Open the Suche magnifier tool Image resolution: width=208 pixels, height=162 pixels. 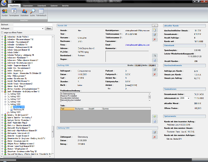[x=32, y=13]
